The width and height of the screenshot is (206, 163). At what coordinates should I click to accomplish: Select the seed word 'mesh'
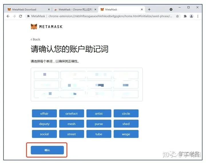tap(72, 124)
